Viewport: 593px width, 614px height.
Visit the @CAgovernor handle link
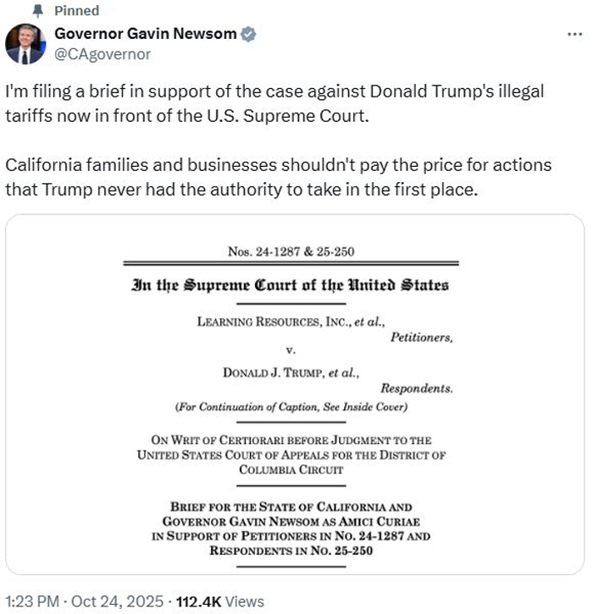click(x=103, y=54)
